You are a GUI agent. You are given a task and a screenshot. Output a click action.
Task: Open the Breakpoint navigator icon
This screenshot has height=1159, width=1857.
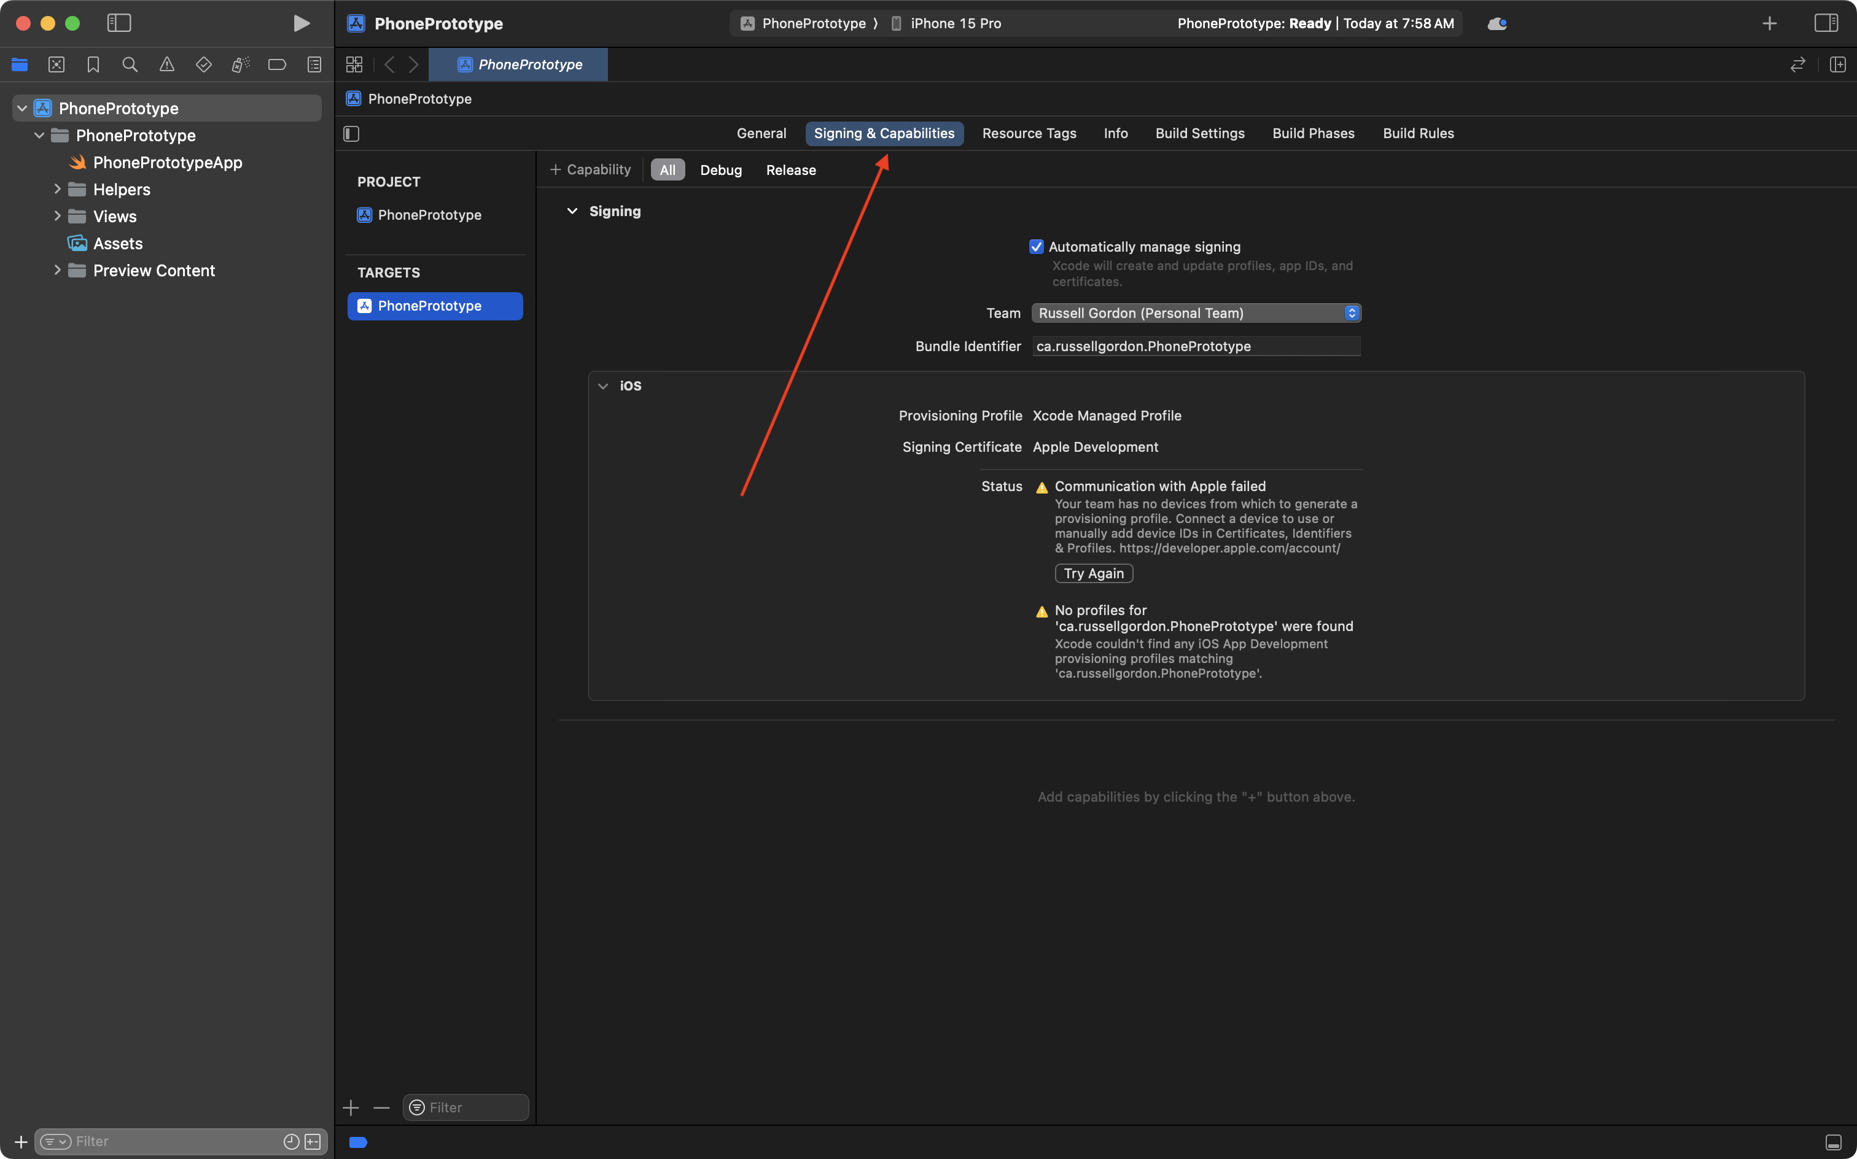click(277, 64)
